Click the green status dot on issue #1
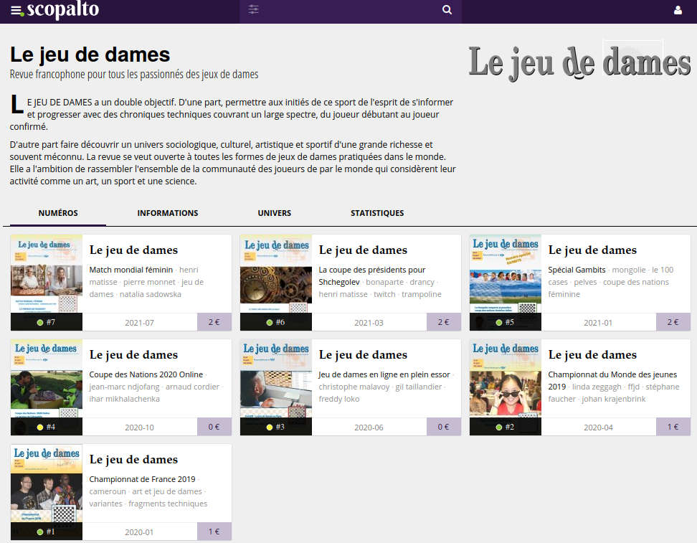Screen dimensions: 697x543 pos(40,532)
